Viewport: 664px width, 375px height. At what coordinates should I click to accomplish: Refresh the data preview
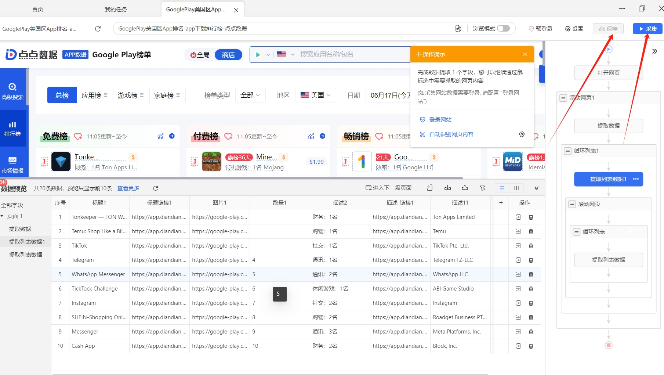point(155,188)
